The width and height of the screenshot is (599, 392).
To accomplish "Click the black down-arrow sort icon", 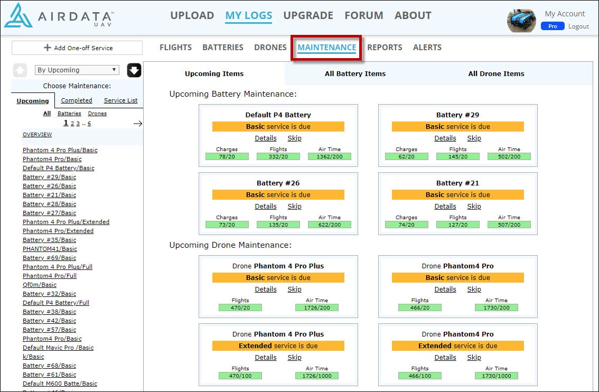I will (134, 70).
